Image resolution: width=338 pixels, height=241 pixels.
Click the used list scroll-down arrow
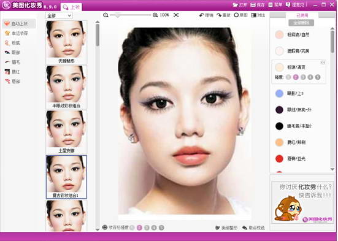pyautogui.click(x=332, y=169)
